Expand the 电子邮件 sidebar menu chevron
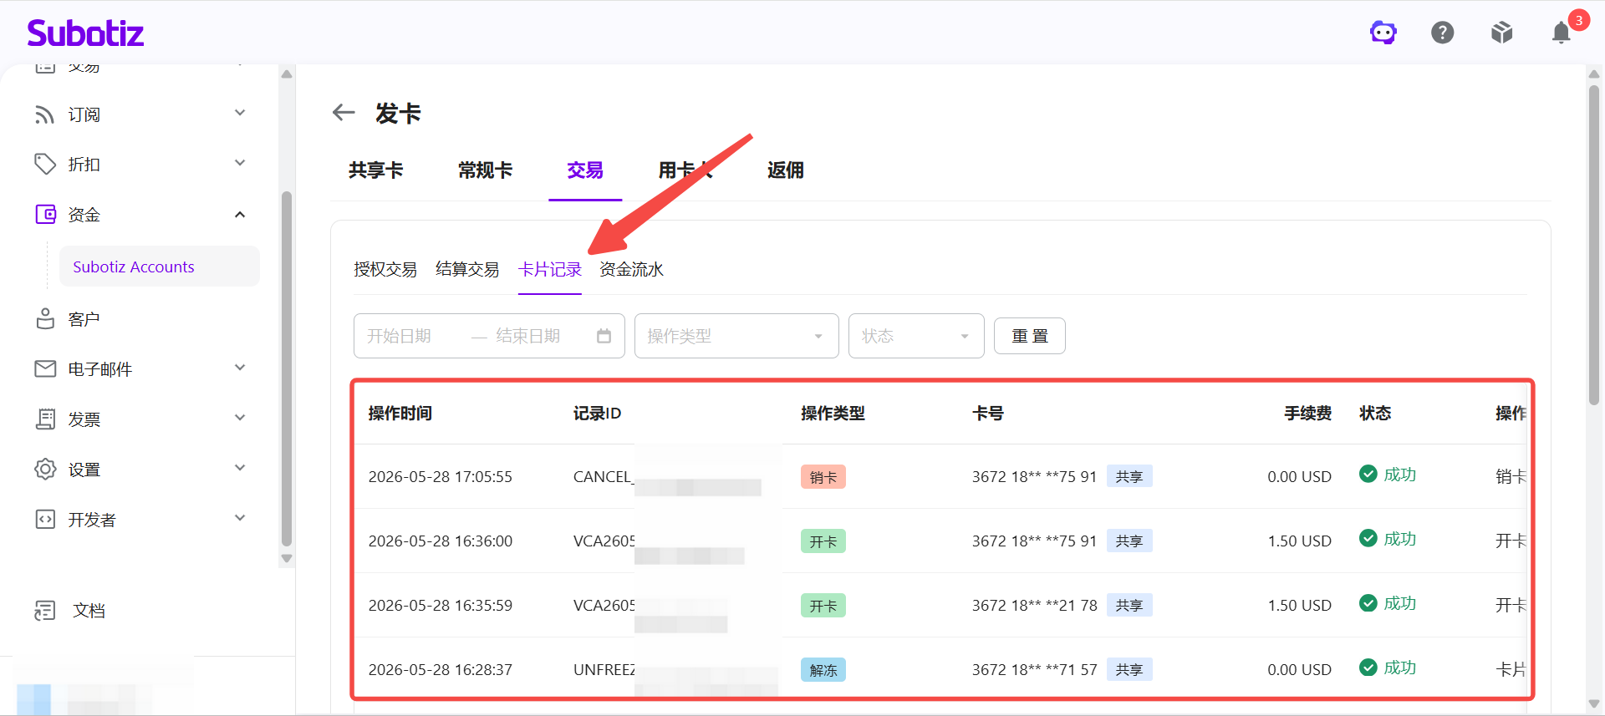This screenshot has width=1605, height=716. coord(240,368)
